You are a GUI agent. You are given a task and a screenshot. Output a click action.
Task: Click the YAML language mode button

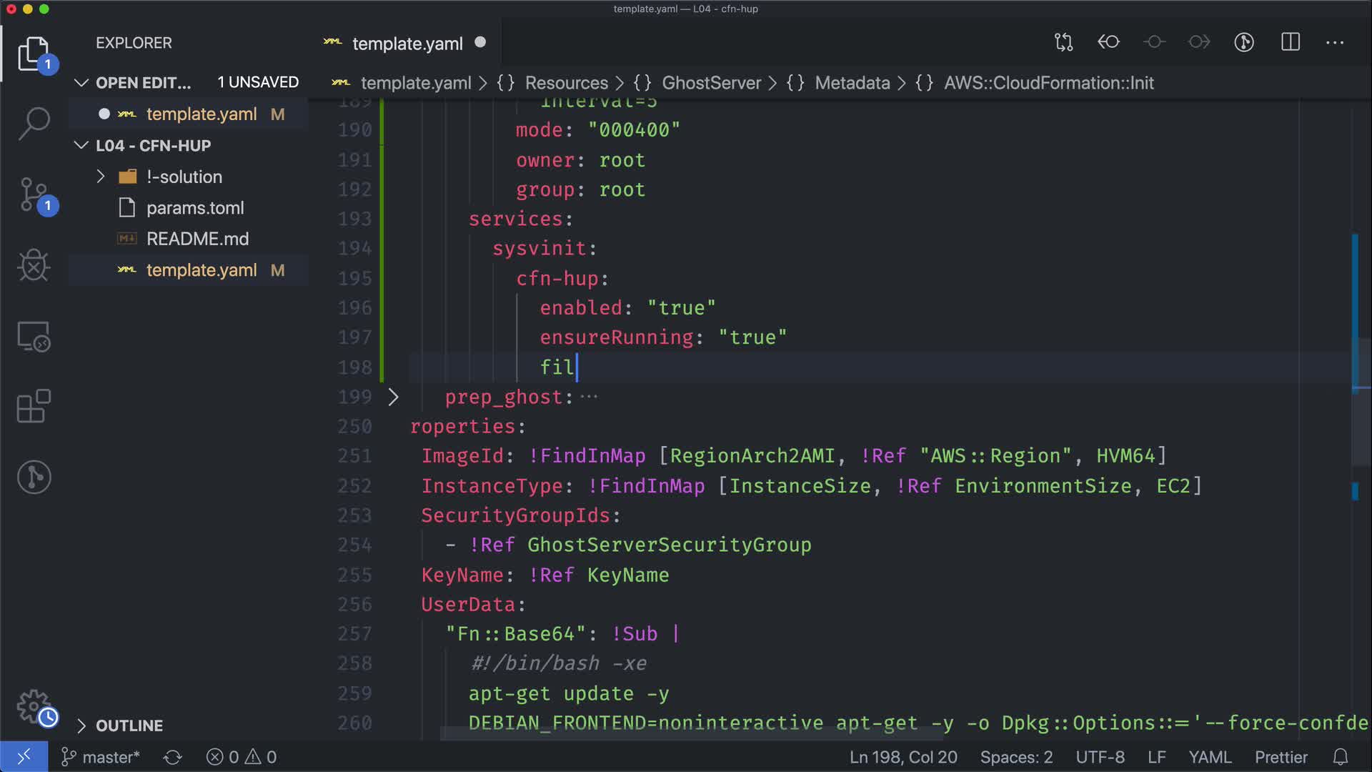click(x=1209, y=757)
